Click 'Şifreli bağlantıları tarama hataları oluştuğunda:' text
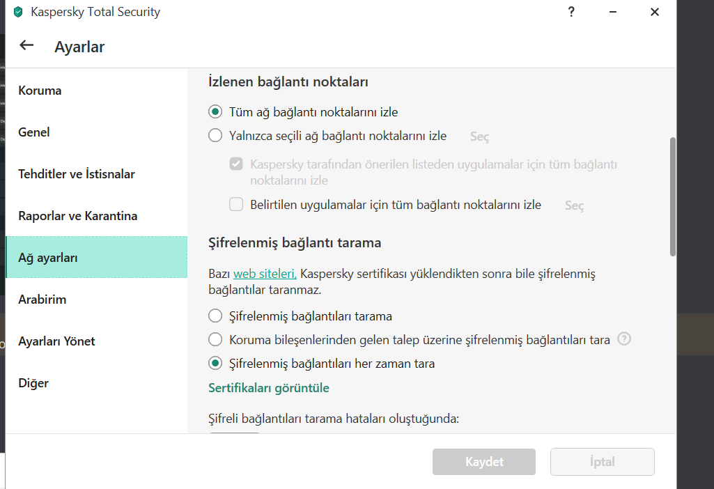Screen dimensions: 714x489 tap(334, 419)
